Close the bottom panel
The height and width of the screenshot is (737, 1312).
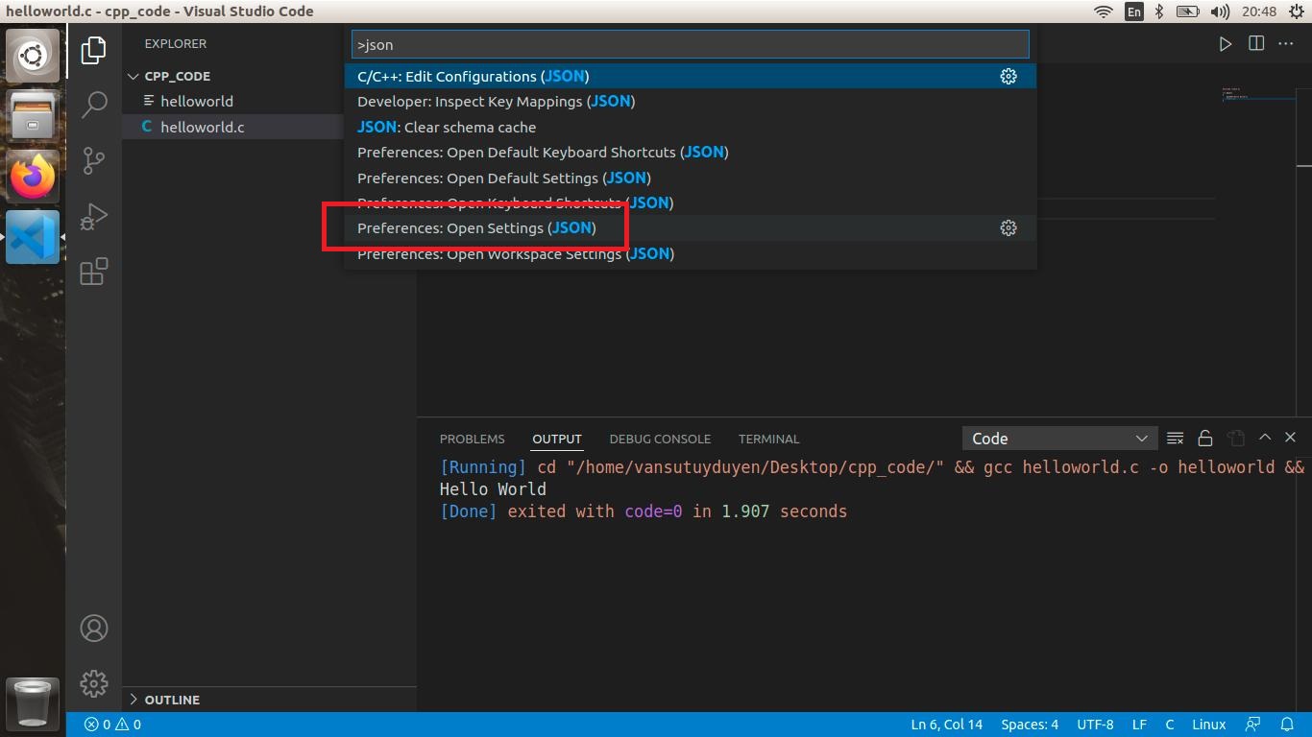click(1290, 438)
